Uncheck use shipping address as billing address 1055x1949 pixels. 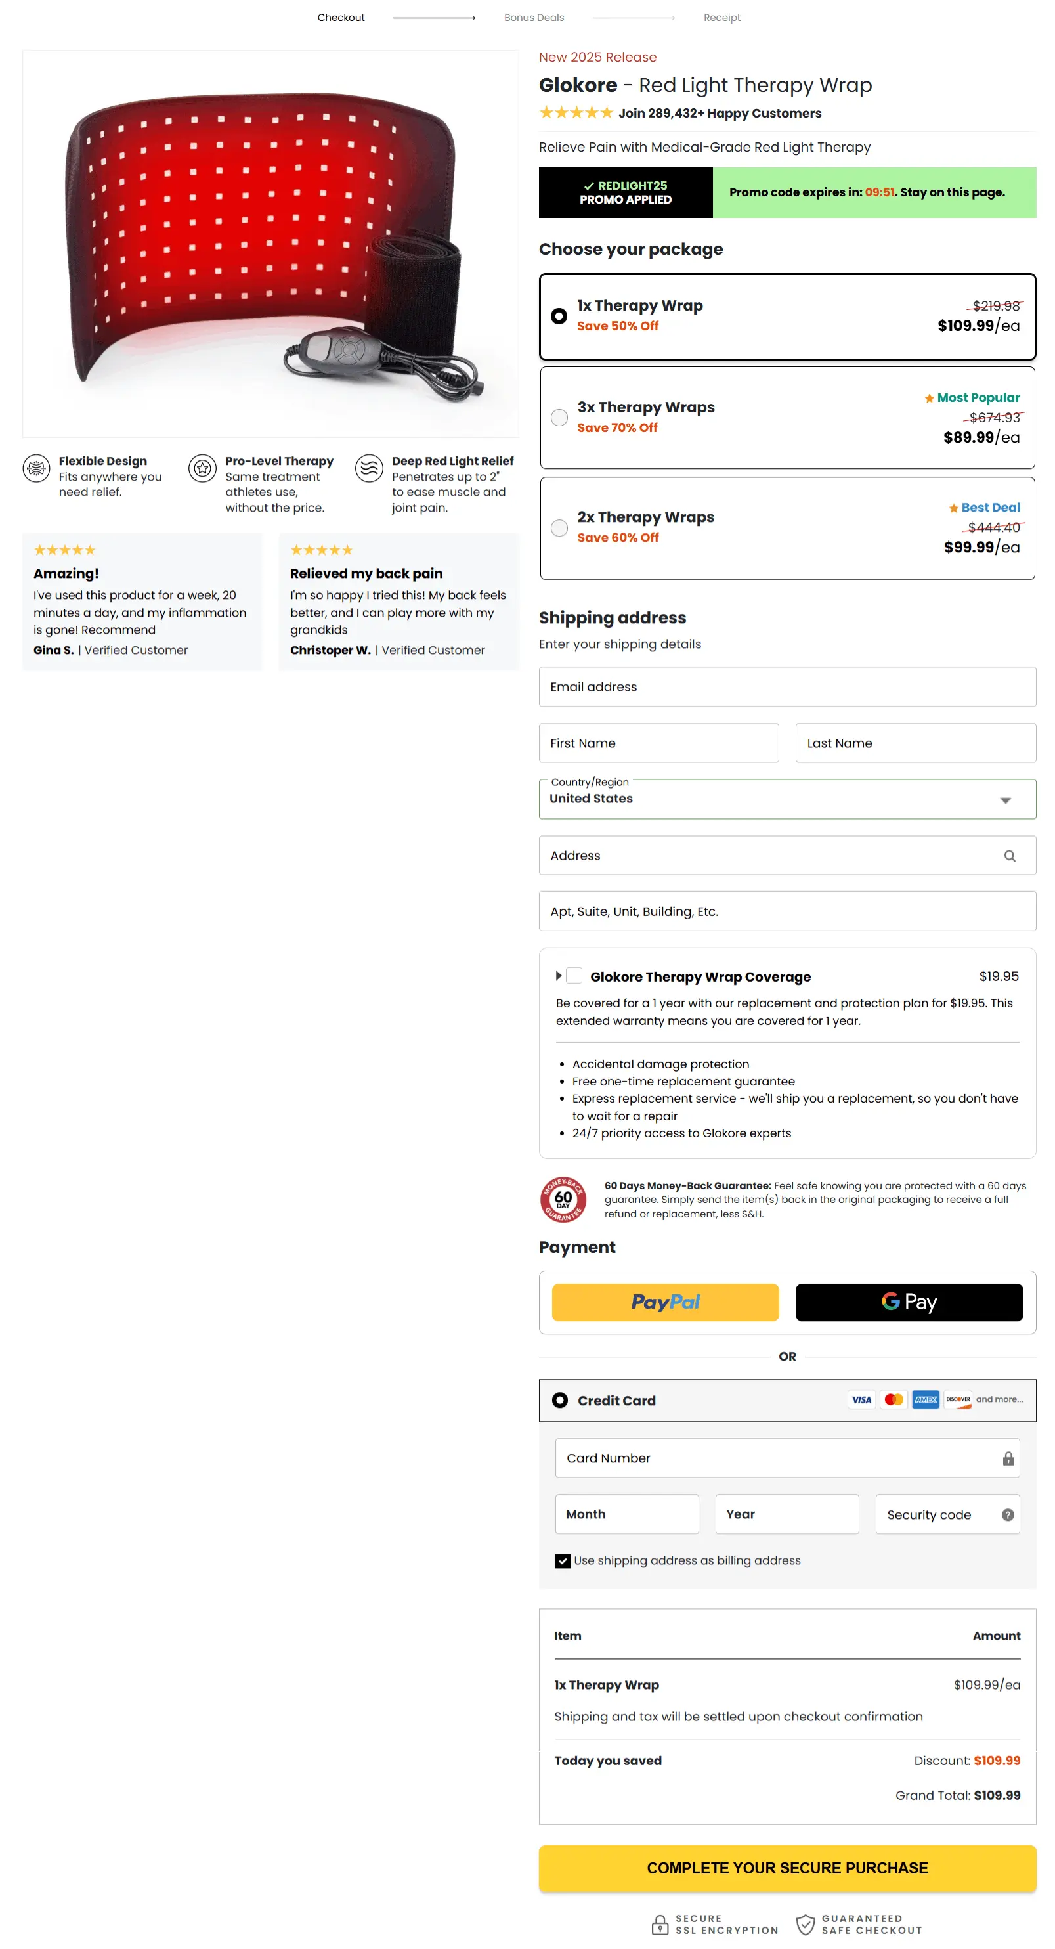point(563,1560)
